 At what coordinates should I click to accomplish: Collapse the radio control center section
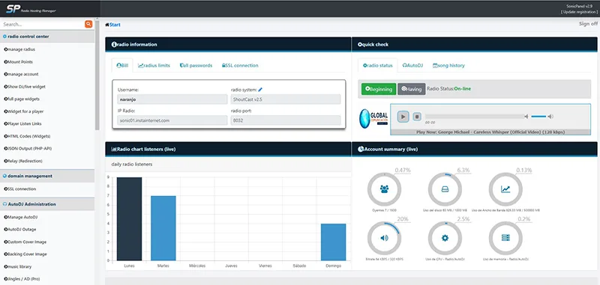(x=47, y=37)
